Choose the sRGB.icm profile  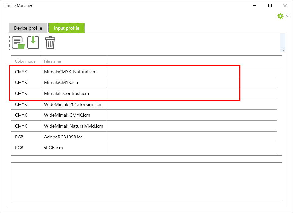click(x=53, y=148)
